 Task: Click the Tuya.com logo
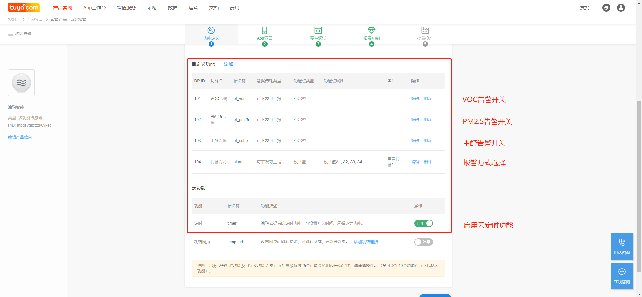point(24,7)
